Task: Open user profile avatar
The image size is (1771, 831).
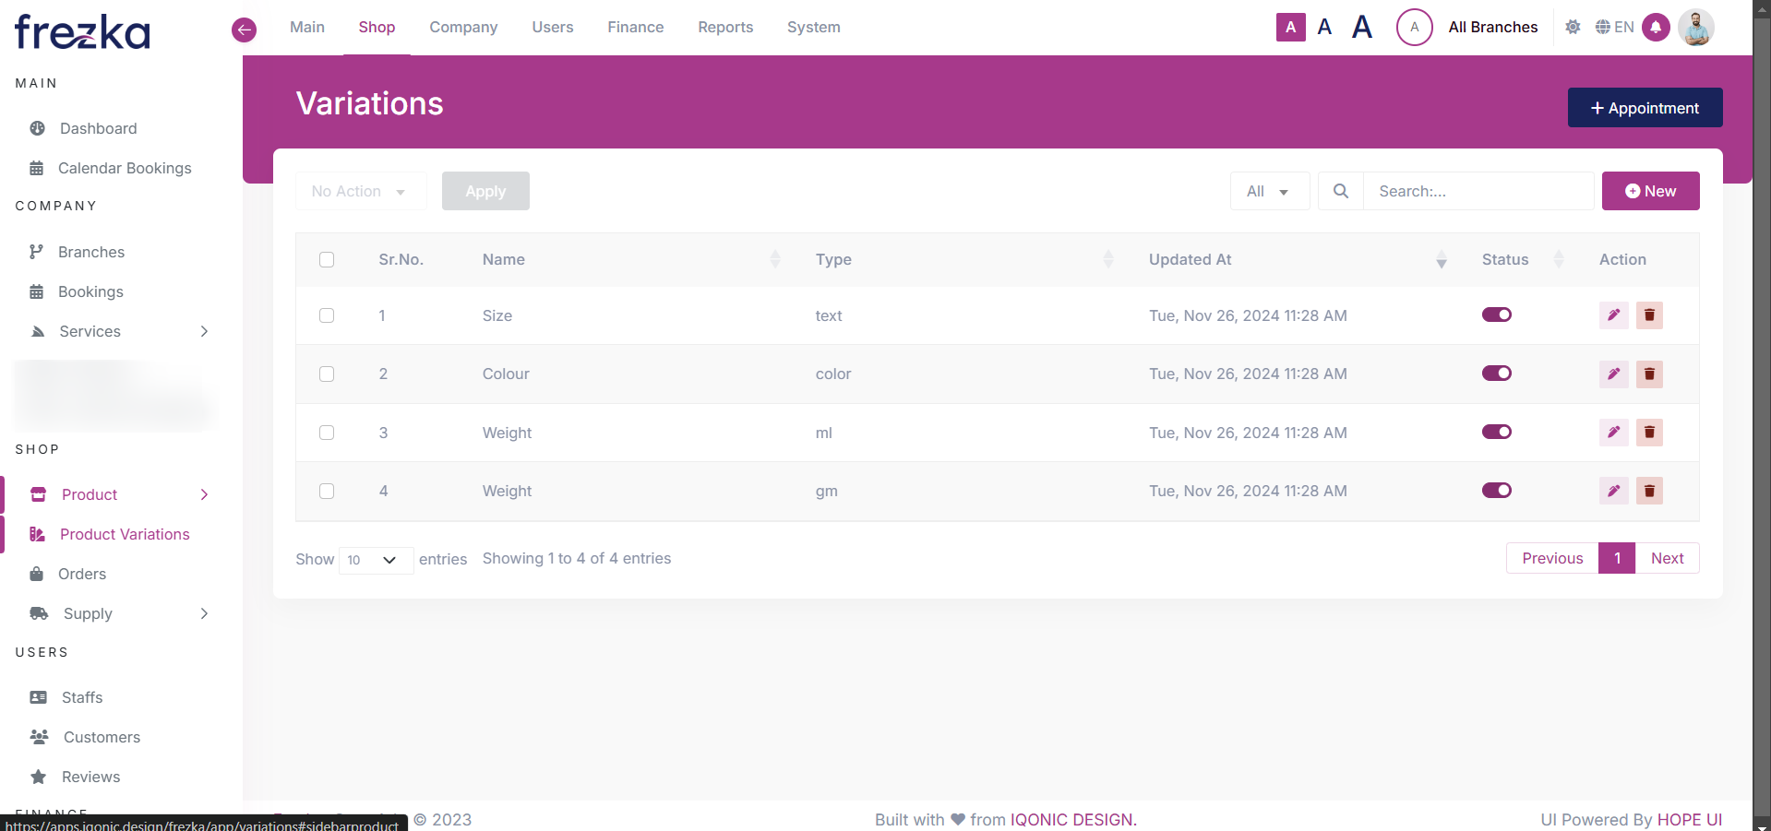Action: pos(1695,28)
